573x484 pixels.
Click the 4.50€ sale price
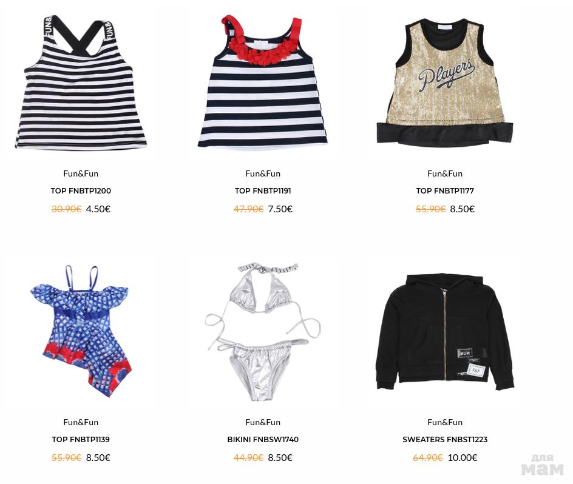[x=98, y=209]
